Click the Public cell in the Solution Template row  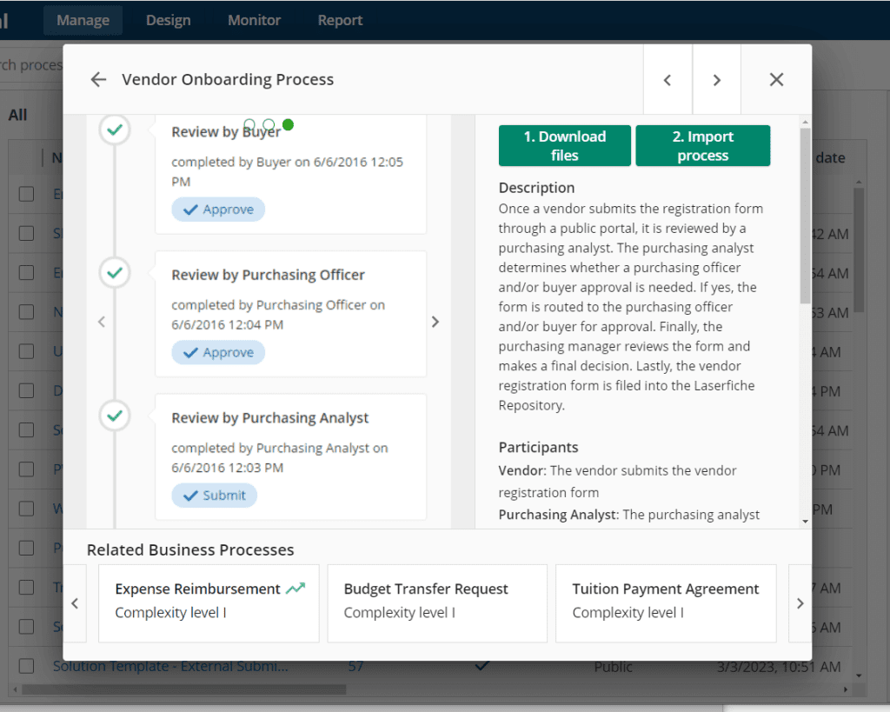[x=613, y=667]
